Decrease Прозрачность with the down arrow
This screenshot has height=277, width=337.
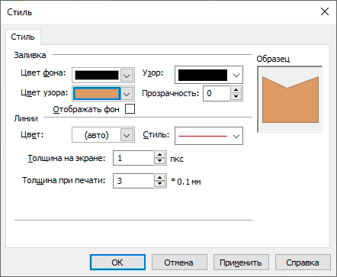click(x=236, y=97)
